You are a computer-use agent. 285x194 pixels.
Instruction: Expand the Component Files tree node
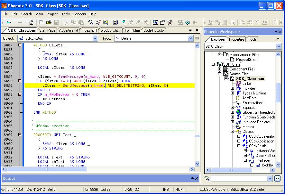[219, 69]
